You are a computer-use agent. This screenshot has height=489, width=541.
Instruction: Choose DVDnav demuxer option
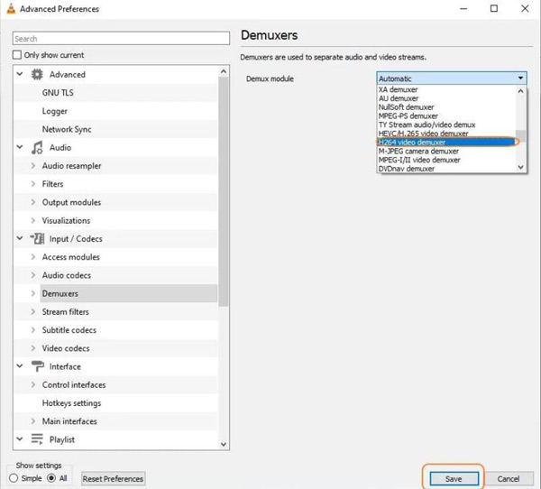tap(446, 169)
